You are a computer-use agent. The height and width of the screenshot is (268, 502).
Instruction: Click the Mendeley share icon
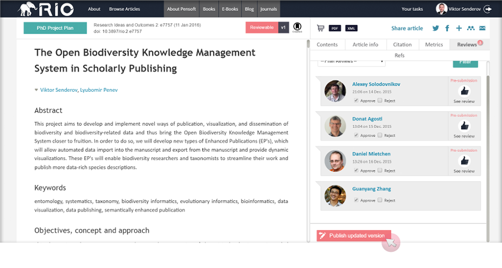pos(471,28)
